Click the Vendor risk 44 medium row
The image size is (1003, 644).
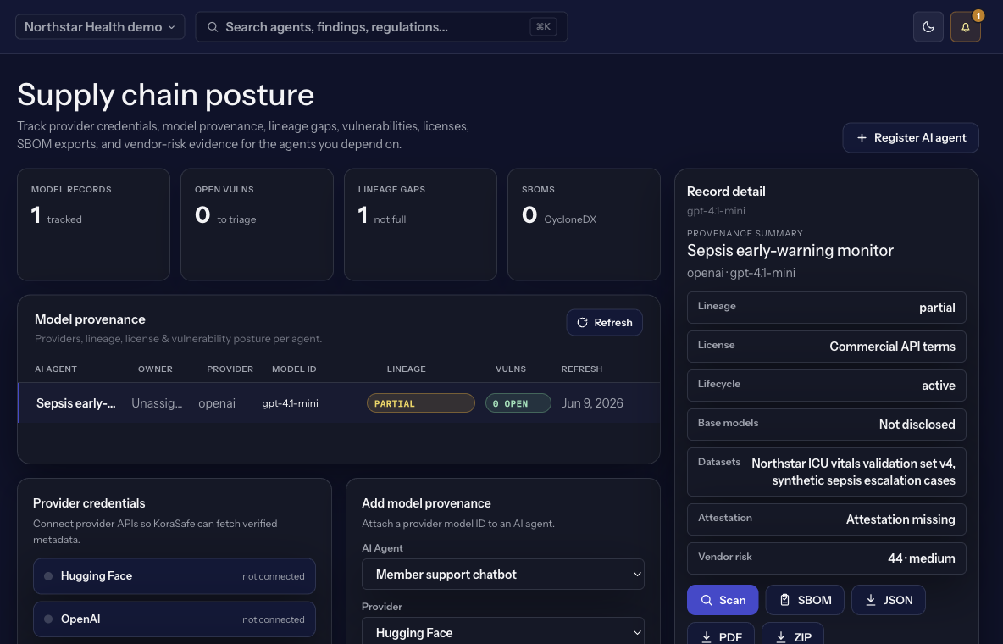[x=827, y=558]
